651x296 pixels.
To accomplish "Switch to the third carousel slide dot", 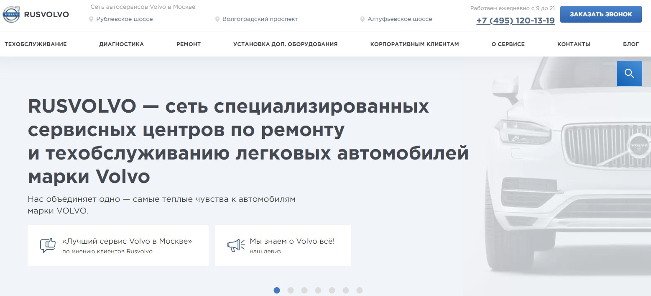I will [304, 290].
